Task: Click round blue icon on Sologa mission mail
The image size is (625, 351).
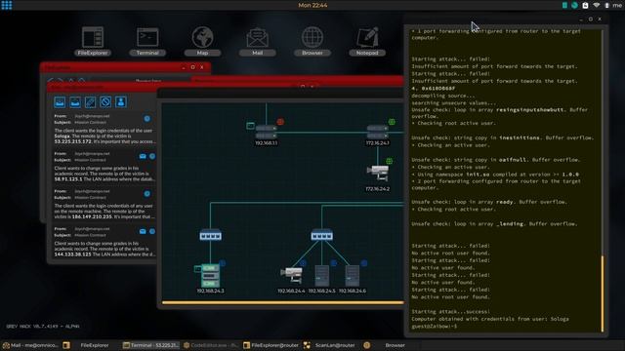Action: click(x=147, y=119)
